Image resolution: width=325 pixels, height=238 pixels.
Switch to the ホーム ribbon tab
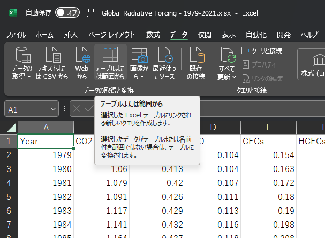click(x=44, y=35)
